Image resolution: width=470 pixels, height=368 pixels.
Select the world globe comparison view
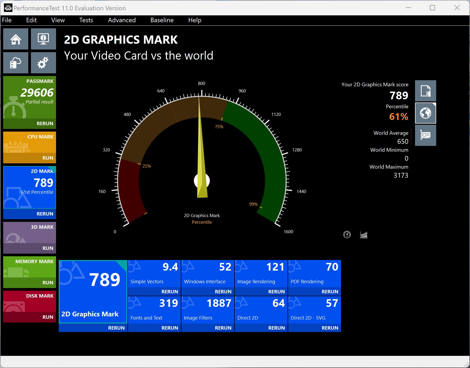tap(426, 113)
